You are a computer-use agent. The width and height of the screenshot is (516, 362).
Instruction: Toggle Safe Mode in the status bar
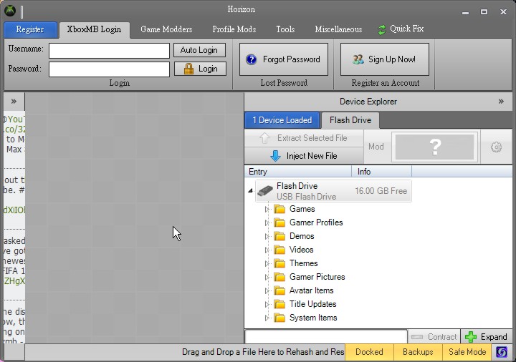tap(467, 352)
